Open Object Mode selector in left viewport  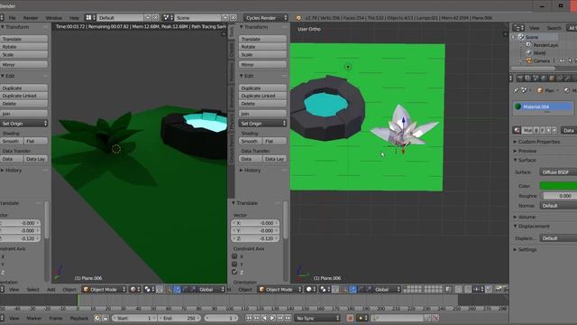(x=105, y=290)
